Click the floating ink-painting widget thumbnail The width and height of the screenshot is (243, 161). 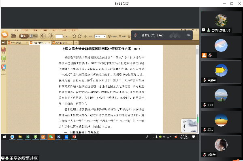coord(189,126)
